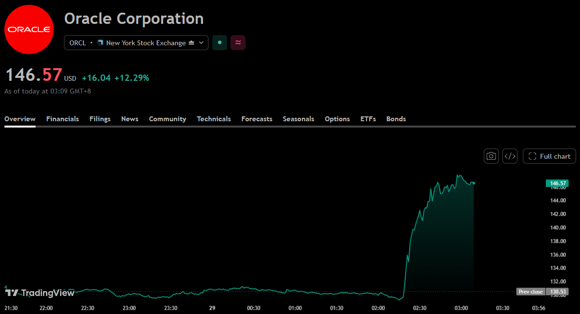The width and height of the screenshot is (580, 314).
Task: Go to the News tab
Action: [130, 119]
